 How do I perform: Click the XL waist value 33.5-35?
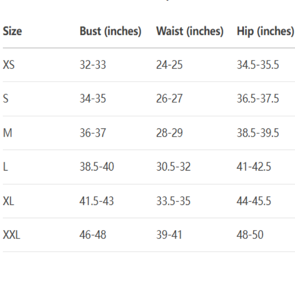[x=173, y=201]
